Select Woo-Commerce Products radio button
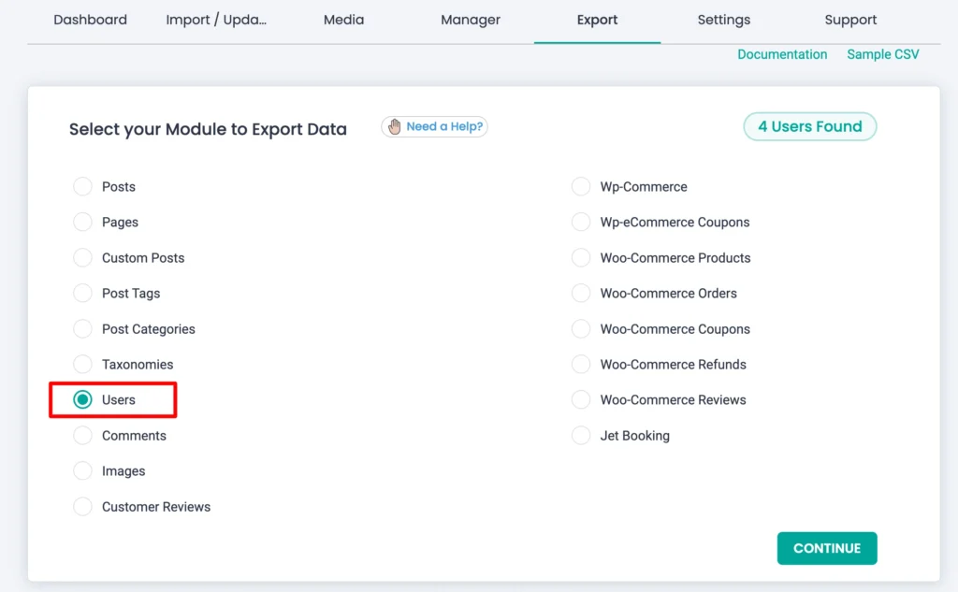This screenshot has height=592, width=958. point(581,258)
